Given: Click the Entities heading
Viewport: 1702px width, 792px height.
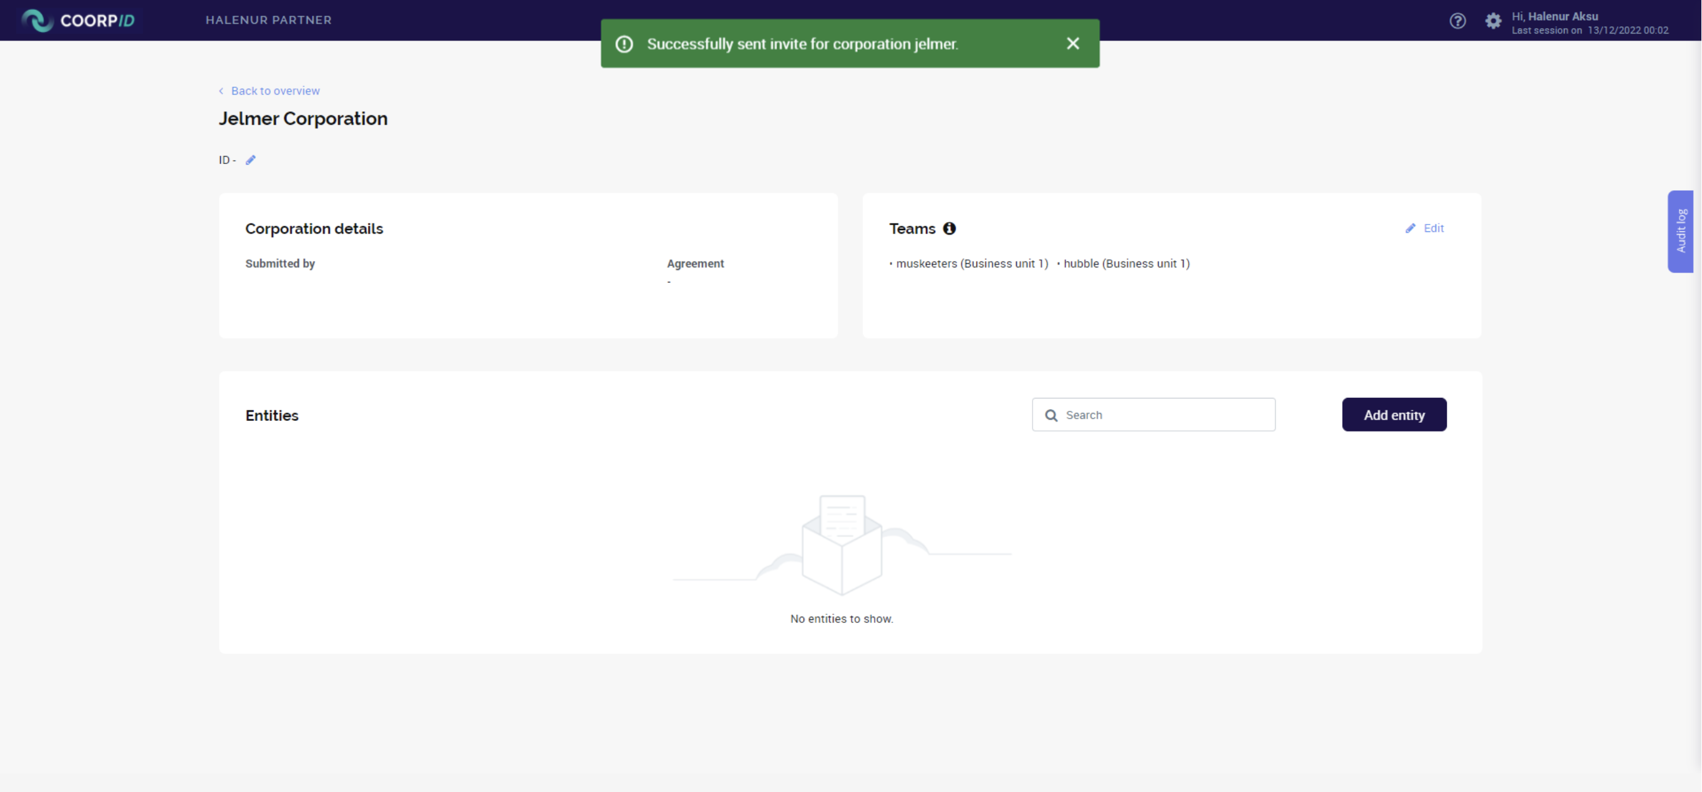Looking at the screenshot, I should coord(272,415).
